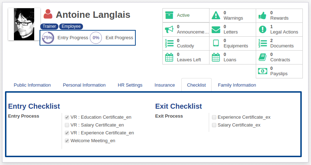Click the Contracts book icon

[x=263, y=57]
